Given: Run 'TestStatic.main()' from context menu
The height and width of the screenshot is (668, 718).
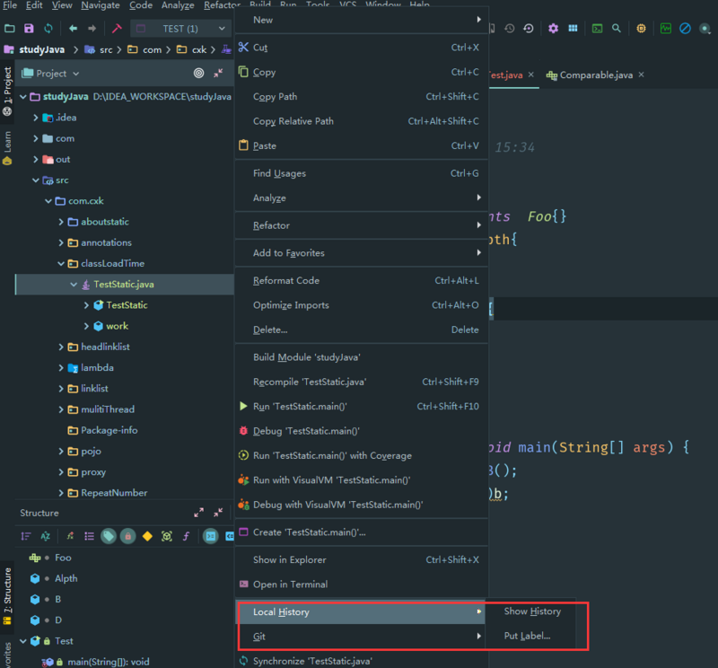Looking at the screenshot, I should coord(361,407).
